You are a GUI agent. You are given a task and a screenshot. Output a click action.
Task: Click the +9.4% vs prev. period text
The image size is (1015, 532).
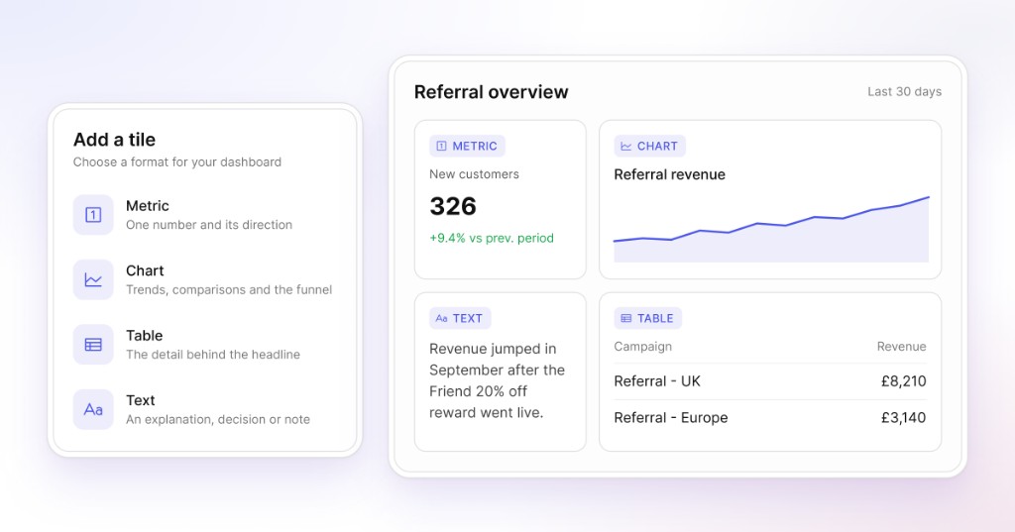(492, 238)
